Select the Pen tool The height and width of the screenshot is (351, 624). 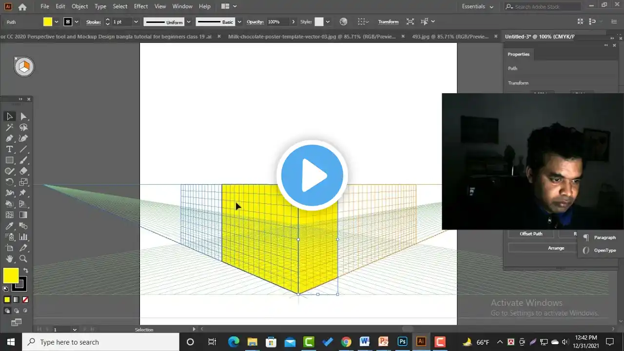click(x=9, y=138)
